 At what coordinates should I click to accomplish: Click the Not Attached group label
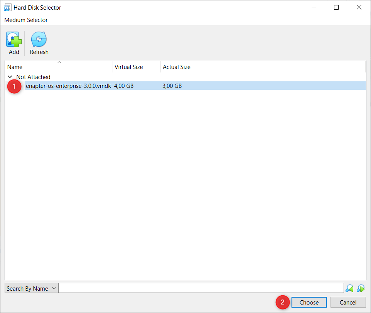tap(33, 77)
